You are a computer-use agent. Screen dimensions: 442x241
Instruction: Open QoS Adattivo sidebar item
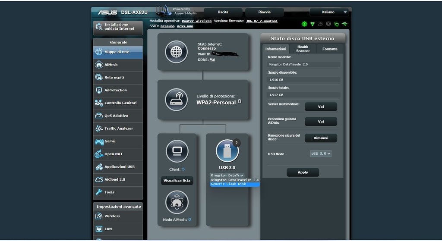pyautogui.click(x=118, y=116)
